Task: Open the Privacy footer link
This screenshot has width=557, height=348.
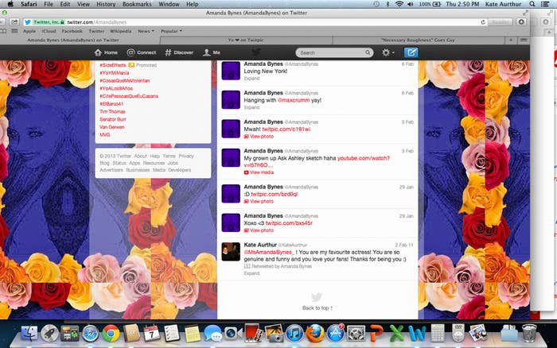Action: click(x=186, y=156)
